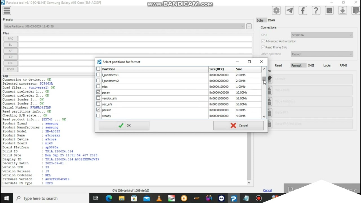The image size is (361, 203).
Task: Check the misc partition checkbox
Action: pyautogui.click(x=98, y=87)
